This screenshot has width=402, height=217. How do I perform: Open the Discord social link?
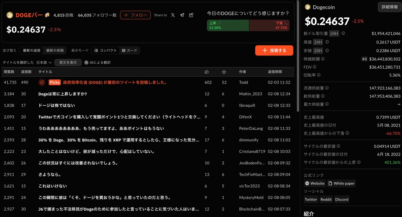[x=341, y=199]
